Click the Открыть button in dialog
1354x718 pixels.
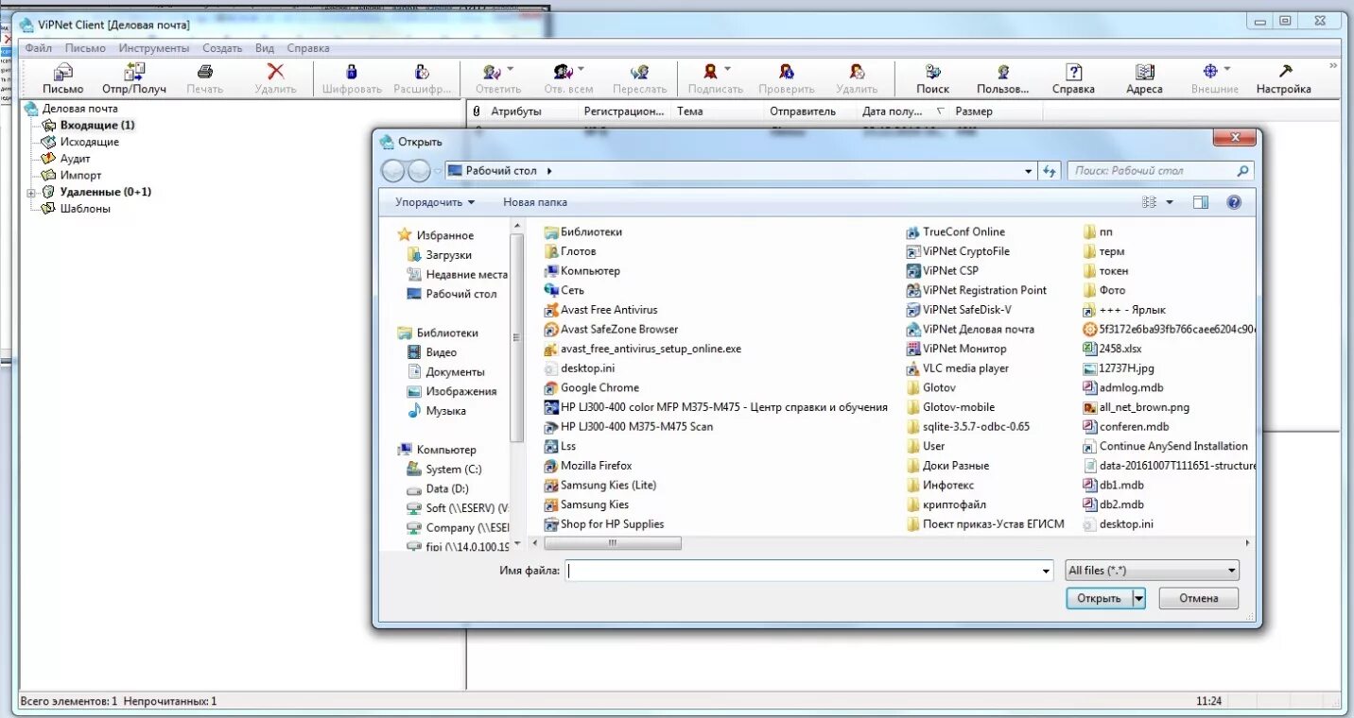tap(1100, 598)
